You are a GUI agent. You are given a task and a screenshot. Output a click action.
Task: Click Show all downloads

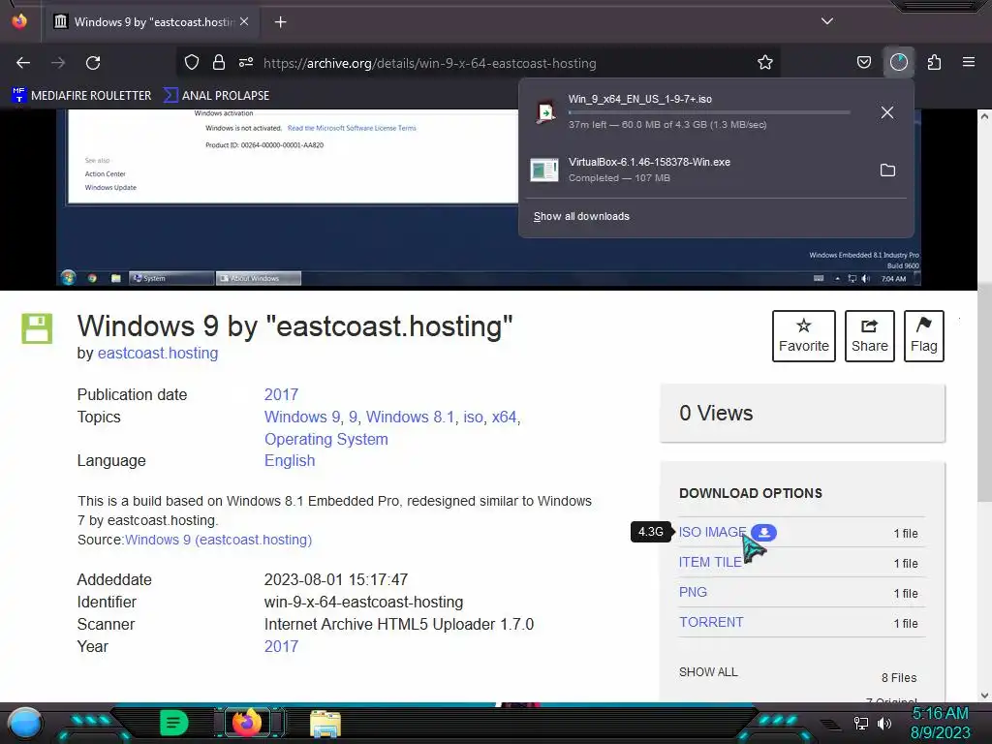[x=581, y=216]
